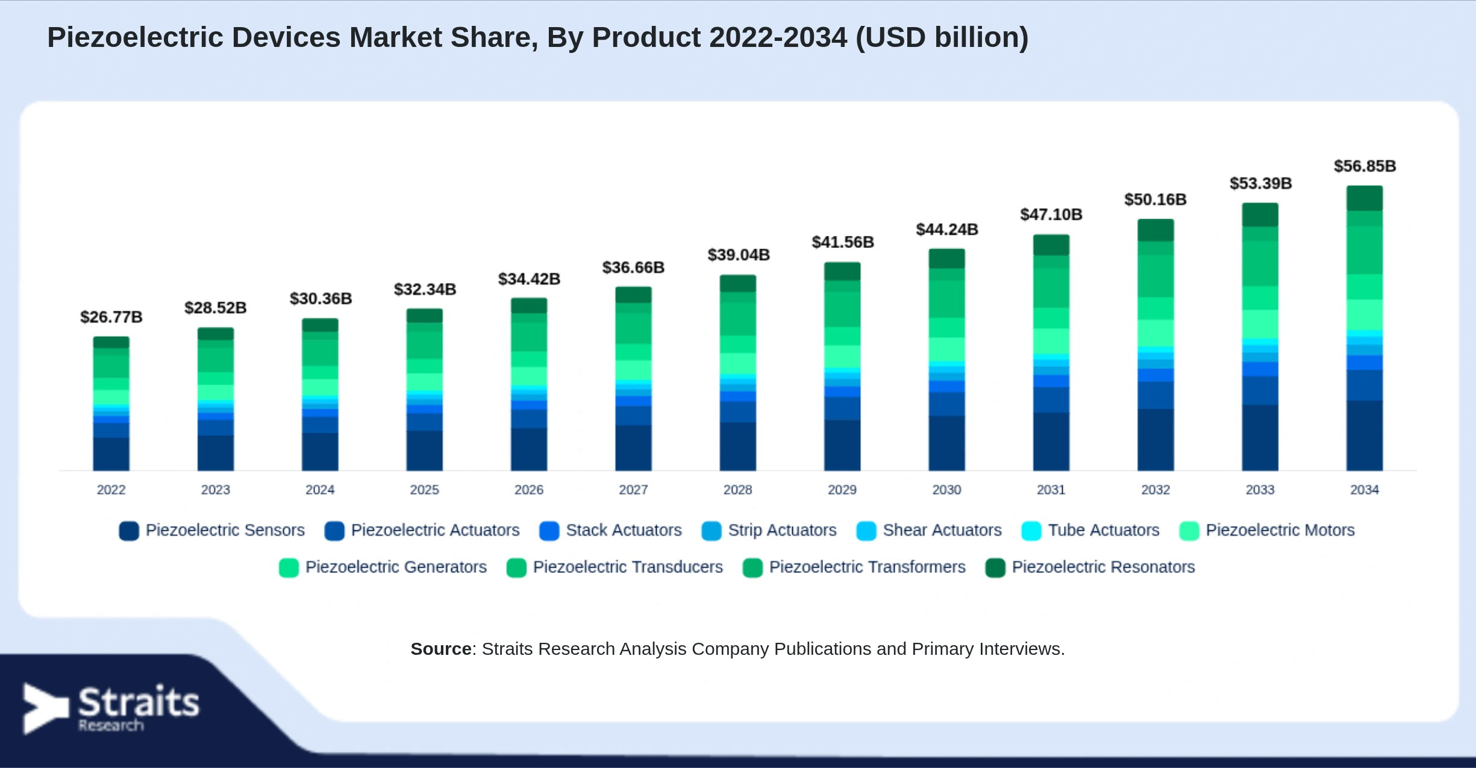Viewport: 1476px width, 768px height.
Task: Click the Shear Actuators legend swatch
Action: 866,531
